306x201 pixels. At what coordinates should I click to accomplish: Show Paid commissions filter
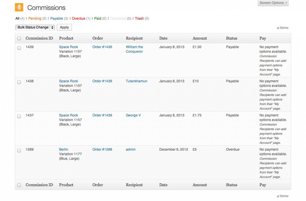tap(98, 18)
